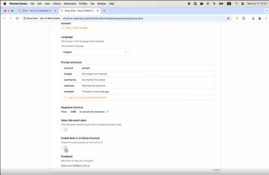Image resolution: width=269 pixels, height=175 pixels.
Task: Open the Tab menu
Action: click(x=92, y=4)
